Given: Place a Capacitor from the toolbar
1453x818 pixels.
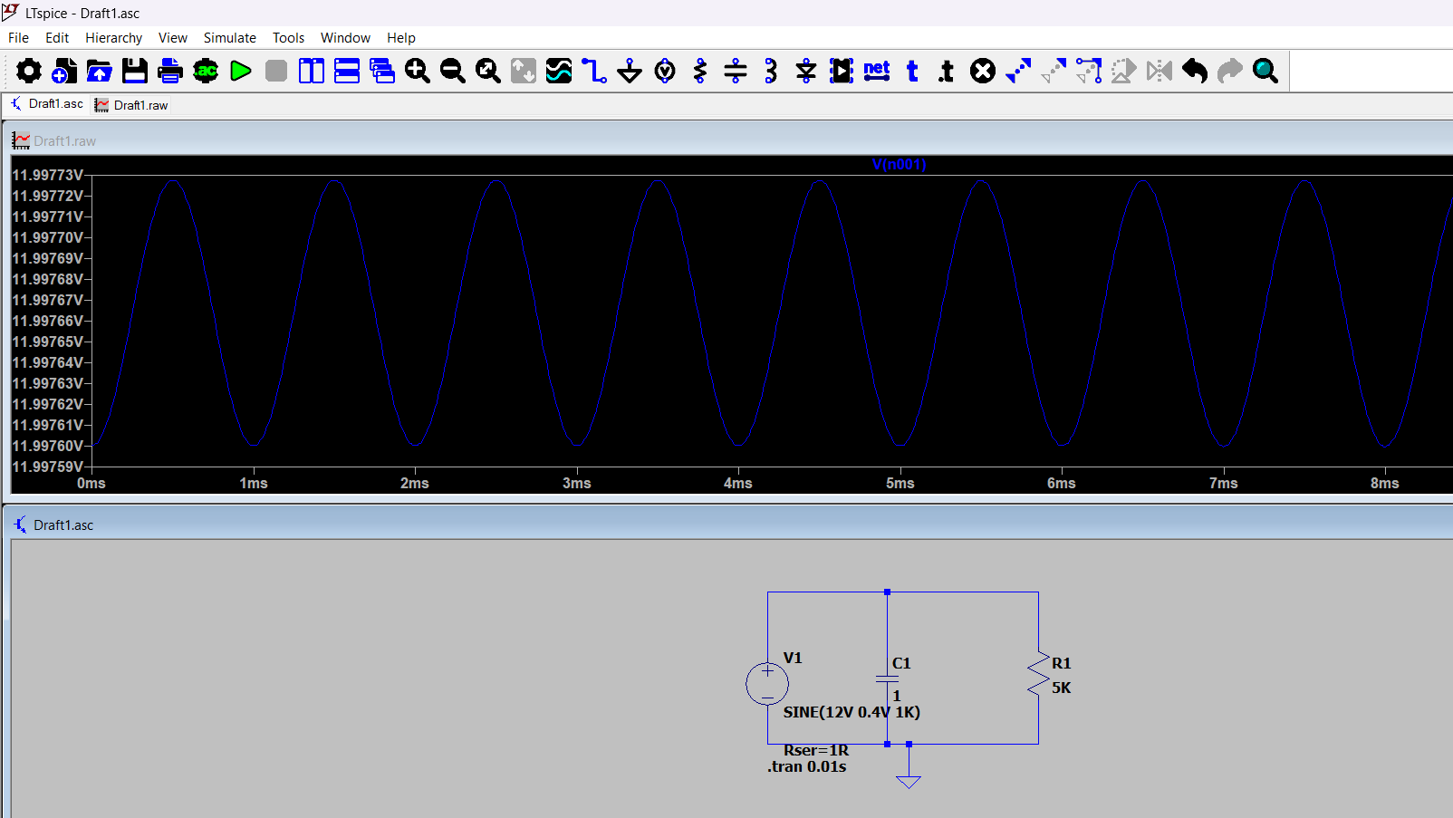Looking at the screenshot, I should tap(736, 71).
